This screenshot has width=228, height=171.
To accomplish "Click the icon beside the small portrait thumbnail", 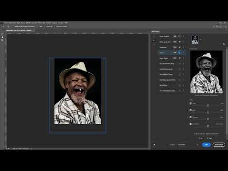I will click(x=200, y=39).
